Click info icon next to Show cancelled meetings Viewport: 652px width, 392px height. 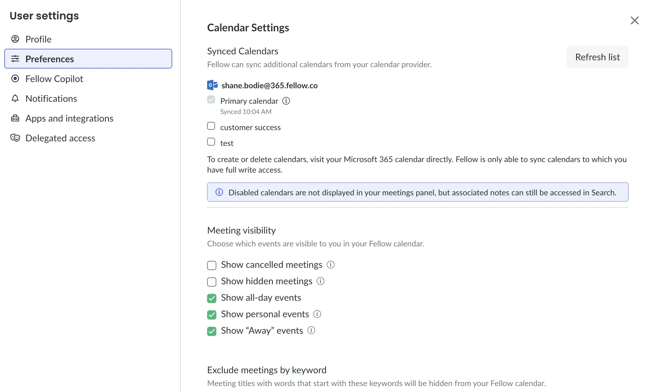[331, 265]
